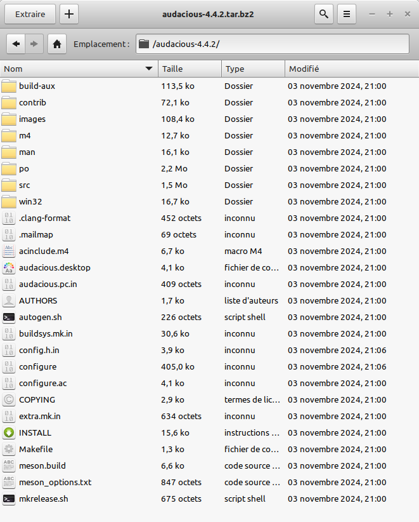Click the .clang-format binary file icon

point(9,218)
